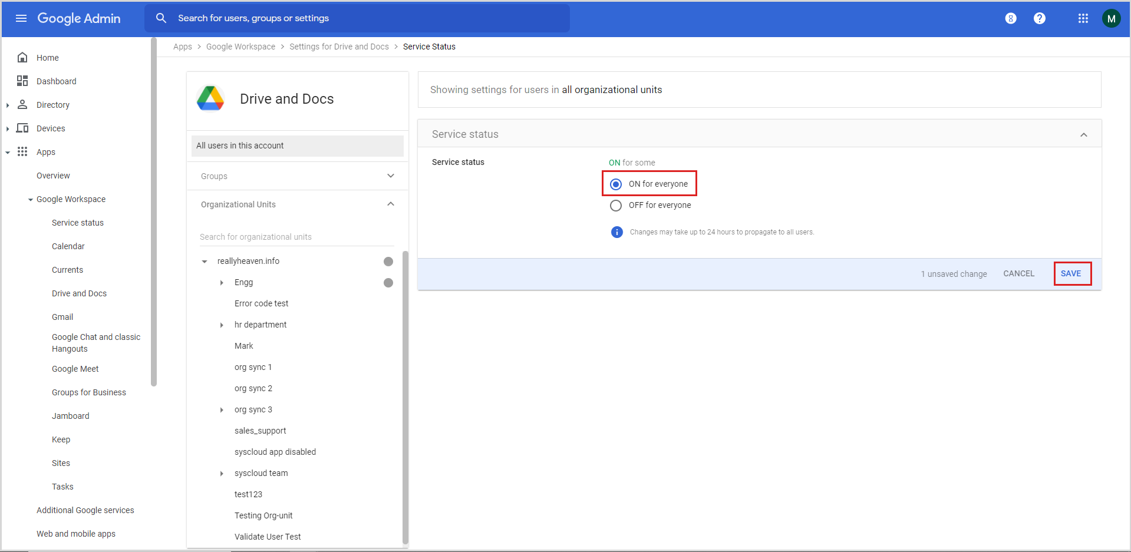This screenshot has height=552, width=1131.
Task: Select the org sync 2 unit
Action: [253, 388]
